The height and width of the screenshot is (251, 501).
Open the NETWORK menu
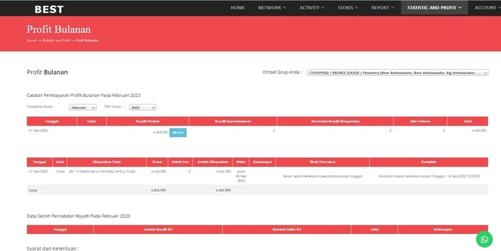pyautogui.click(x=272, y=8)
